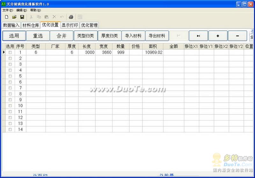Select the quantity cell 999
The image size is (255, 178).
click(x=121, y=52)
